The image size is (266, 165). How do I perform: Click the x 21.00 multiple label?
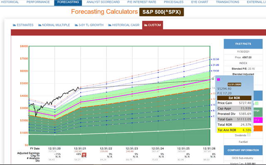pos(215,65)
